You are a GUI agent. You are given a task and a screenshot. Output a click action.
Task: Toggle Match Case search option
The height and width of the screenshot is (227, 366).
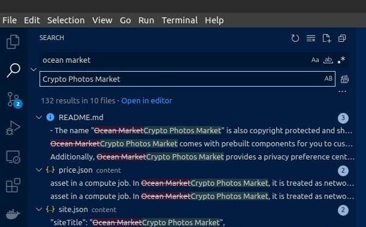coord(315,60)
